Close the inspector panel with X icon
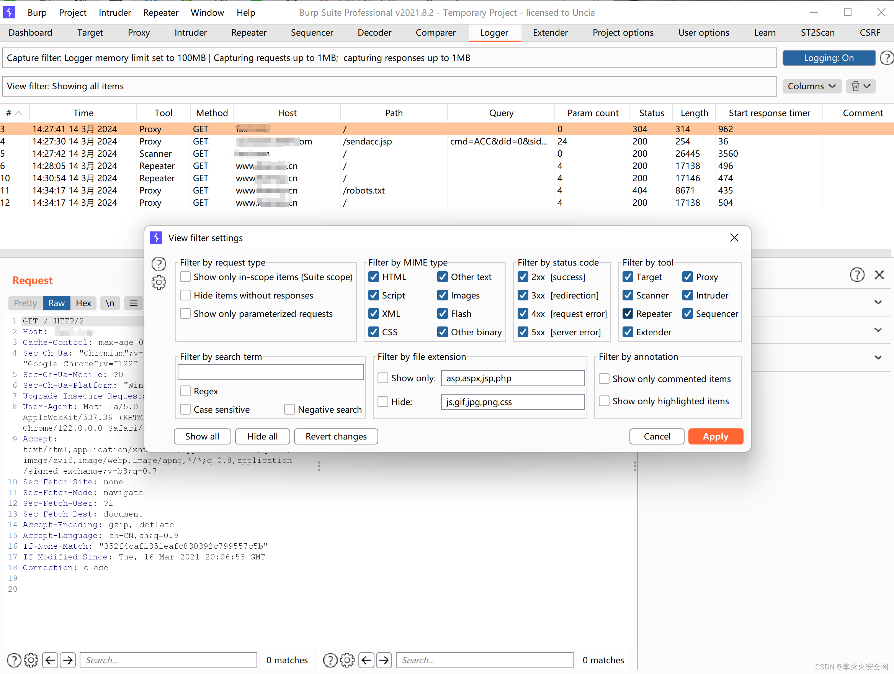894x674 pixels. (879, 275)
